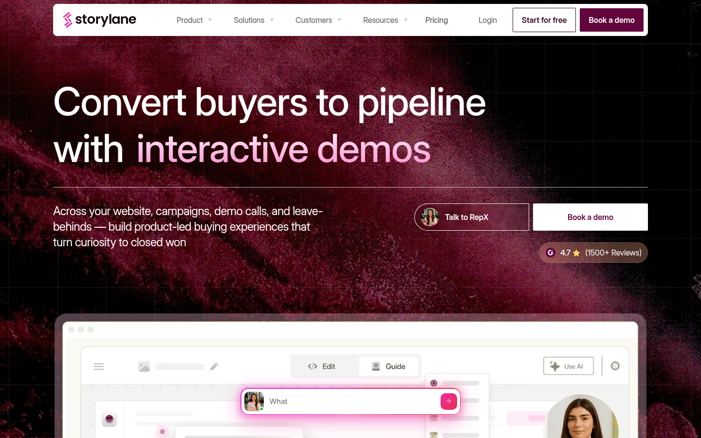Open the hamburger menu icon in the demo mockup
This screenshot has width=701, height=438.
click(99, 366)
